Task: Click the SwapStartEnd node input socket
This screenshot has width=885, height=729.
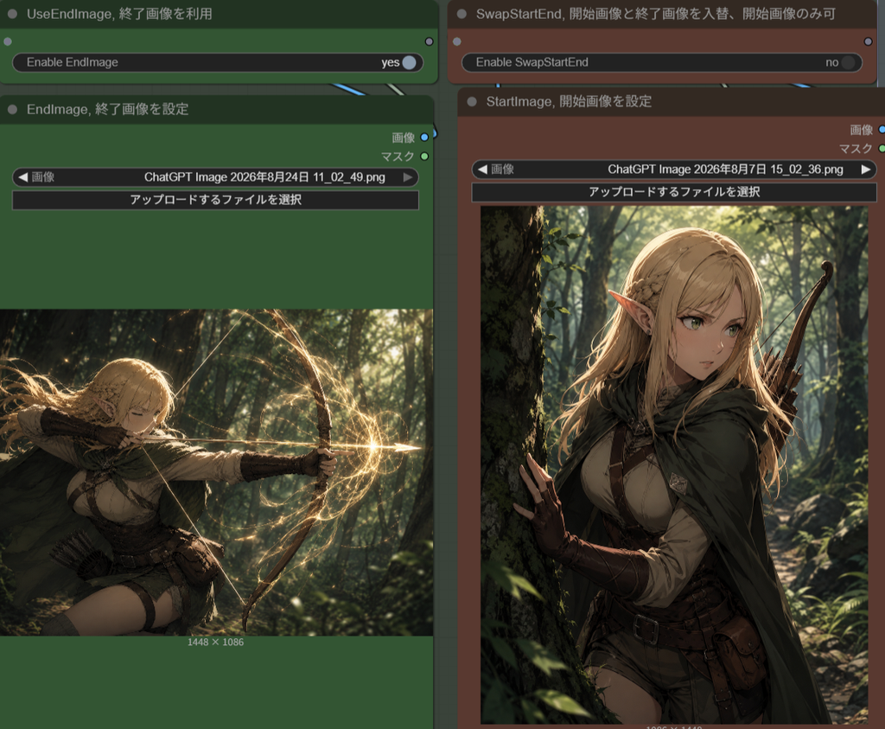Action: pos(456,42)
